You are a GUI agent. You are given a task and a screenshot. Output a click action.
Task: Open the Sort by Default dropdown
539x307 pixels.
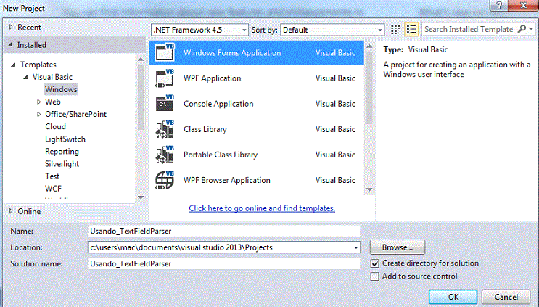coord(332,30)
